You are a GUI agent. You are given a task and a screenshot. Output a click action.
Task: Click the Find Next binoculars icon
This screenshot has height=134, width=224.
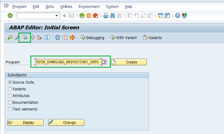(x=119, y=16)
